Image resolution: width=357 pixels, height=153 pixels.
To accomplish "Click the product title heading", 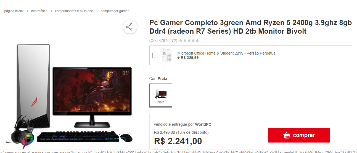I will (x=250, y=27).
